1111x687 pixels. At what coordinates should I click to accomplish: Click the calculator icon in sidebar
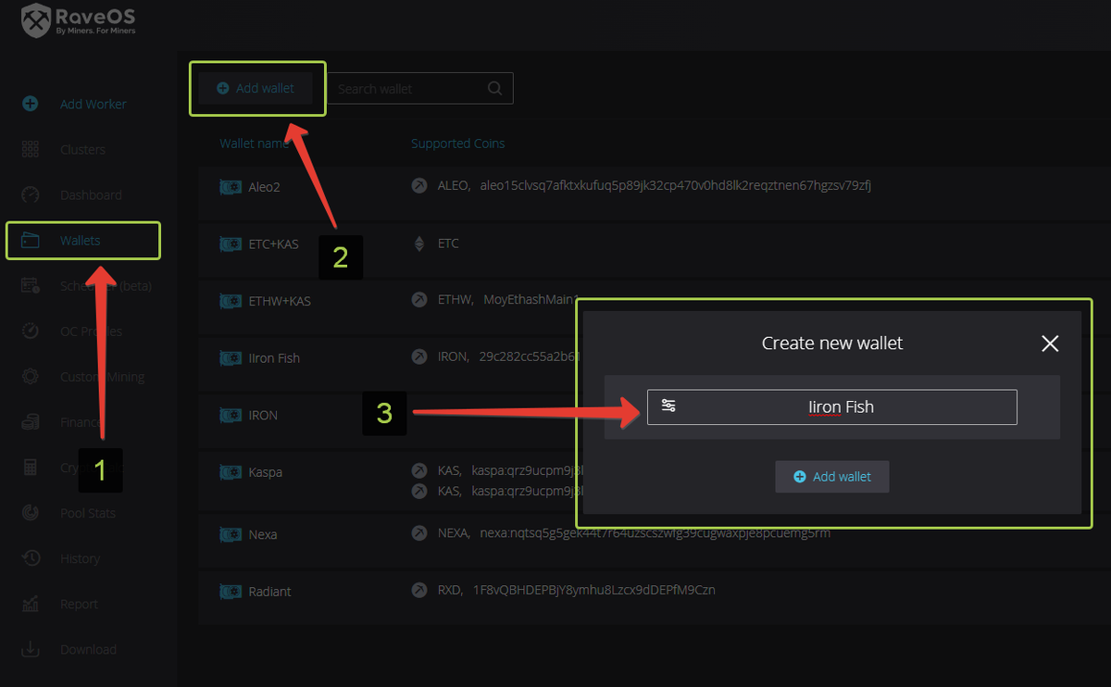click(31, 468)
